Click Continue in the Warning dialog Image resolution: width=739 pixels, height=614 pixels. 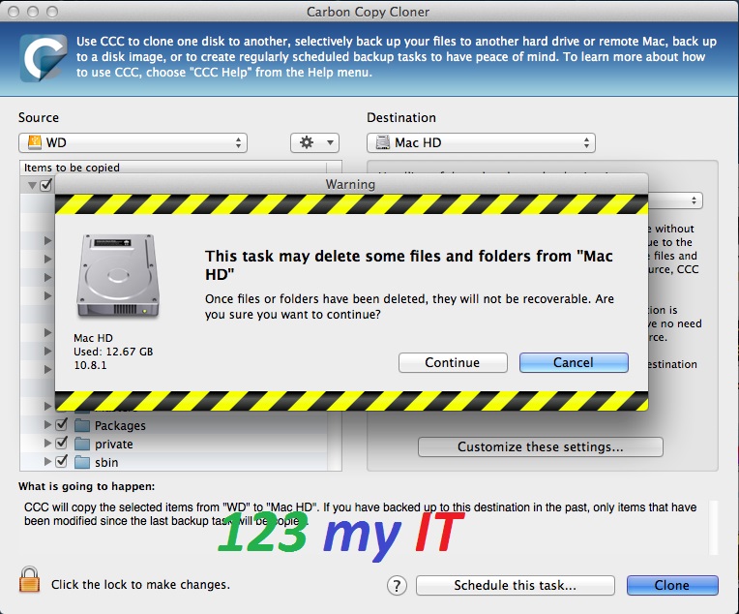tap(453, 362)
